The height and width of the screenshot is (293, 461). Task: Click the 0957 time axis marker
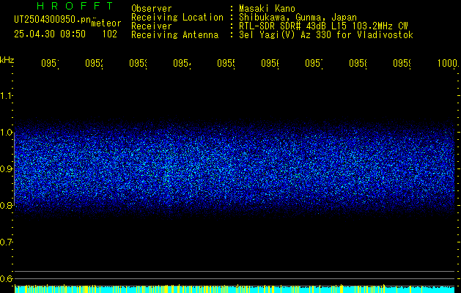point(314,64)
